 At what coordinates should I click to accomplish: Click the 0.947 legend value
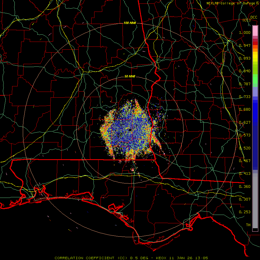(x=245, y=45)
